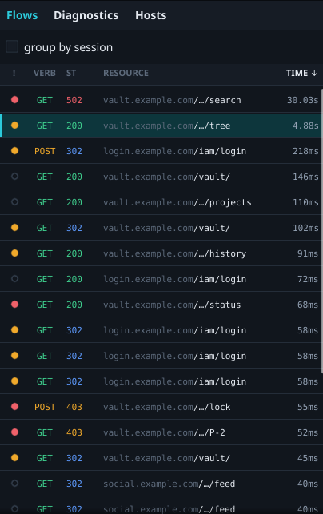This screenshot has height=514, width=323.
Task: Click orange severity dot on POST 302 login row
Action: click(14, 151)
